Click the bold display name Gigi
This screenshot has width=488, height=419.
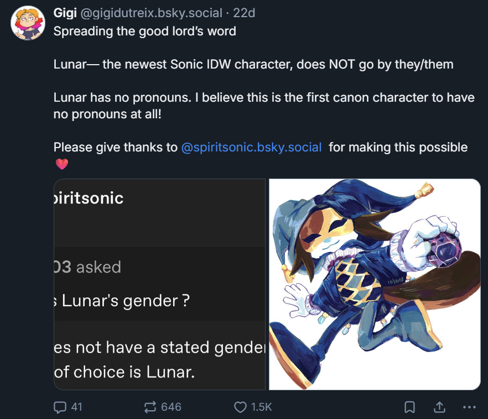[65, 13]
